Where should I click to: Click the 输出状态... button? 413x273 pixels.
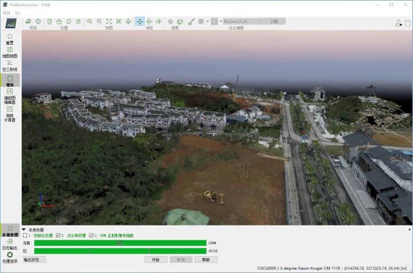click(34, 259)
